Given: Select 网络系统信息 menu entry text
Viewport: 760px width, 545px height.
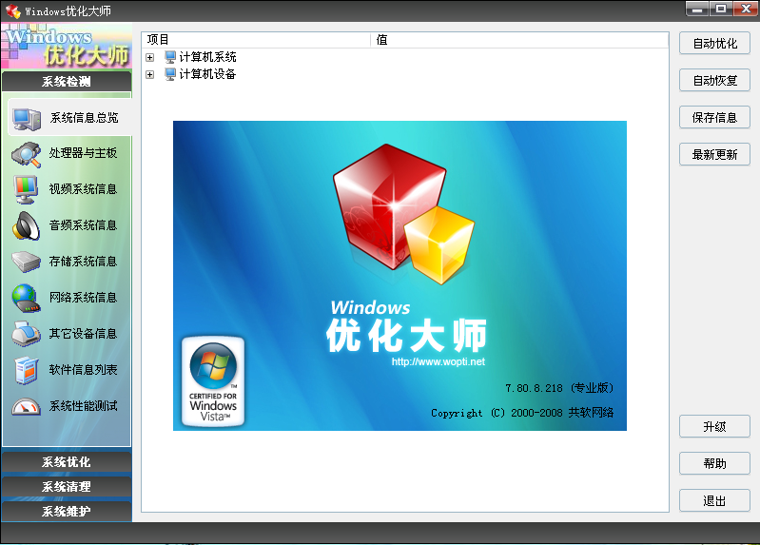Looking at the screenshot, I should [x=83, y=297].
